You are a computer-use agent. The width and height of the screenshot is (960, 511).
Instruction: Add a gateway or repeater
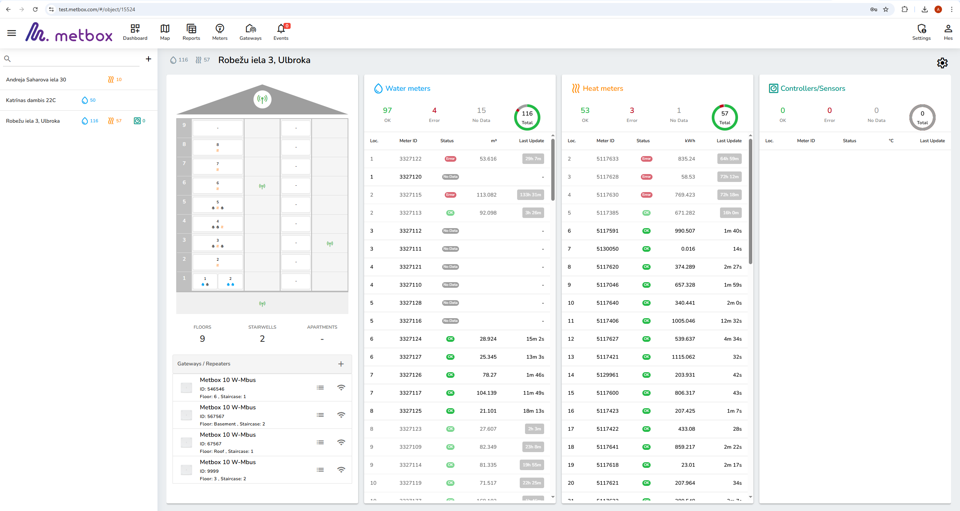pos(341,364)
